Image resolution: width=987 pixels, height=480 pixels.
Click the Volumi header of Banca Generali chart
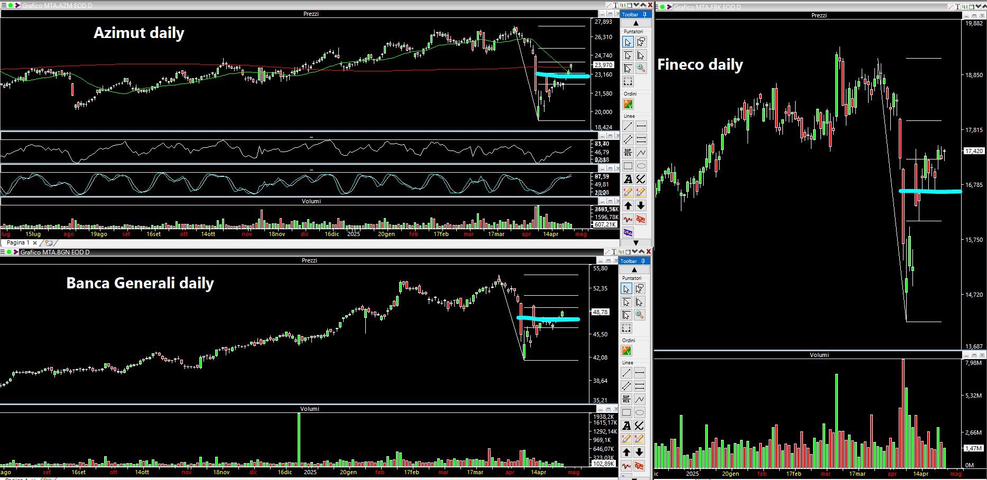coord(310,409)
